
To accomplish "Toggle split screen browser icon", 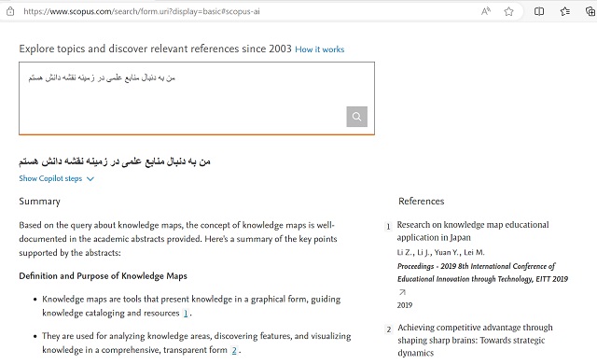I will tap(539, 11).
